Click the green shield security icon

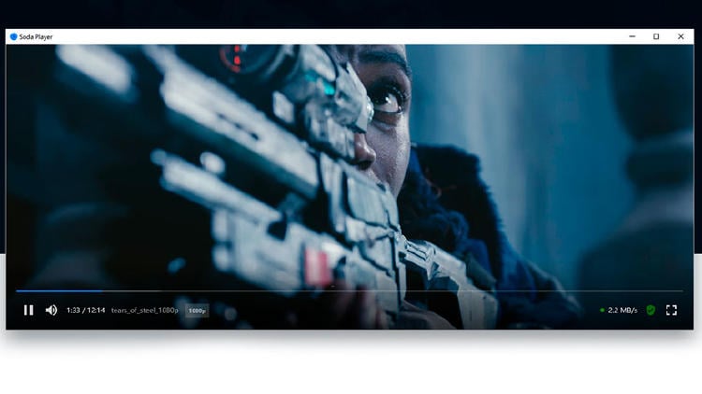coord(651,310)
